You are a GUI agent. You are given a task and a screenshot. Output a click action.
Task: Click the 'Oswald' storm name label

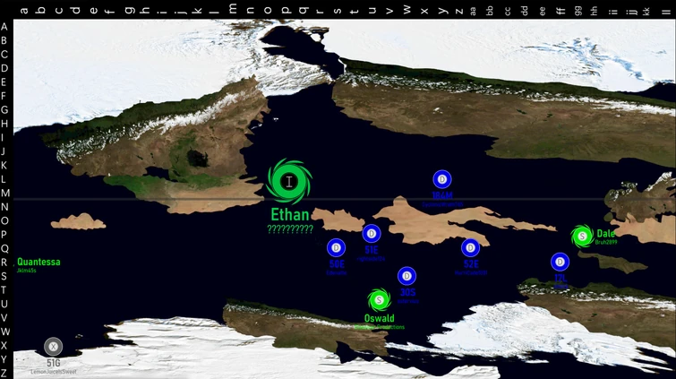tap(379, 319)
